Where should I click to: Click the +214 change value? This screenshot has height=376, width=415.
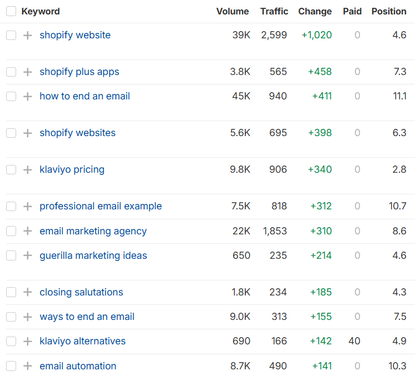point(321,255)
